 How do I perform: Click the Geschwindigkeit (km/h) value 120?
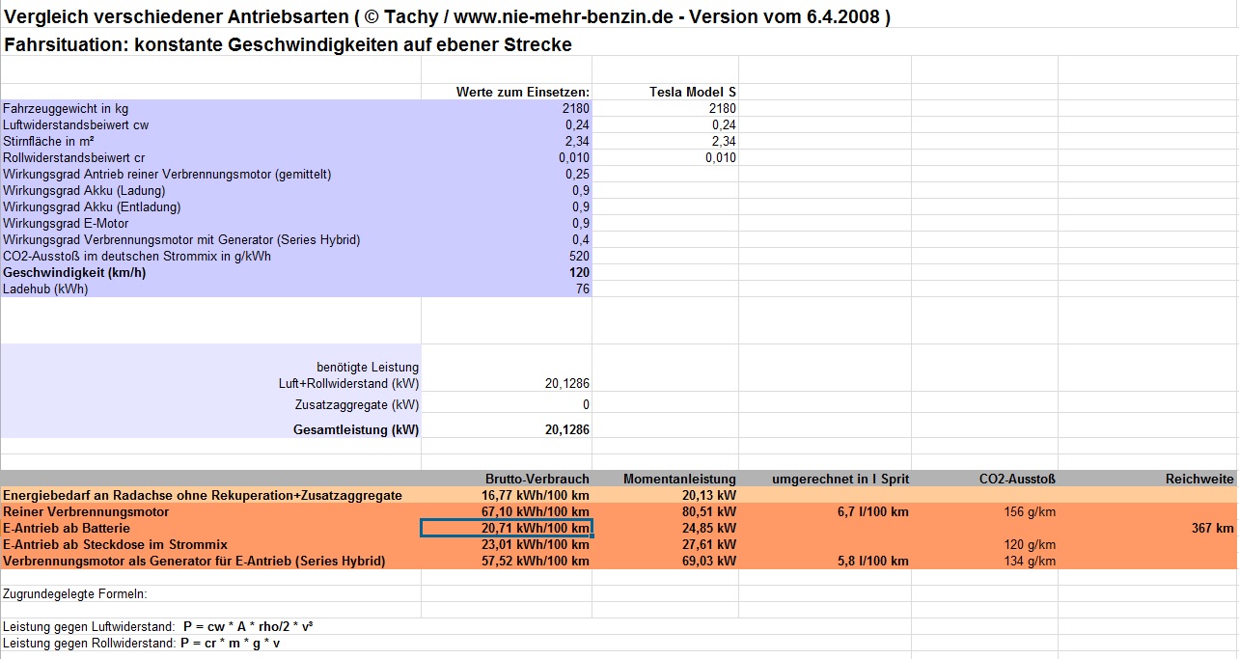(x=577, y=272)
